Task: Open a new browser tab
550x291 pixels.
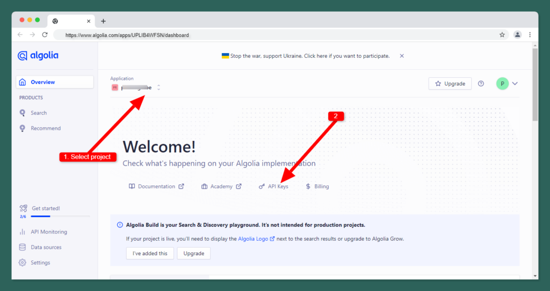Action: (103, 21)
